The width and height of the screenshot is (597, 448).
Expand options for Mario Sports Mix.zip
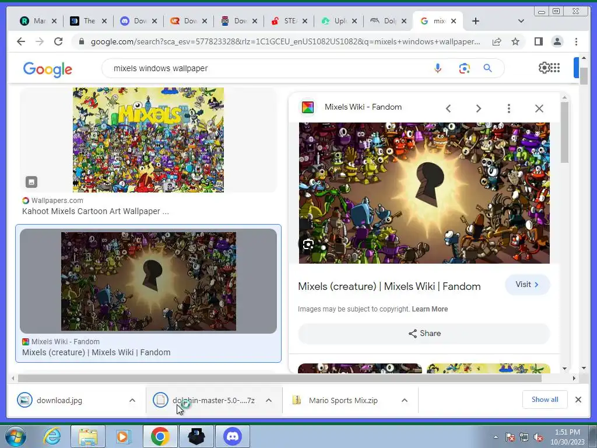405,400
